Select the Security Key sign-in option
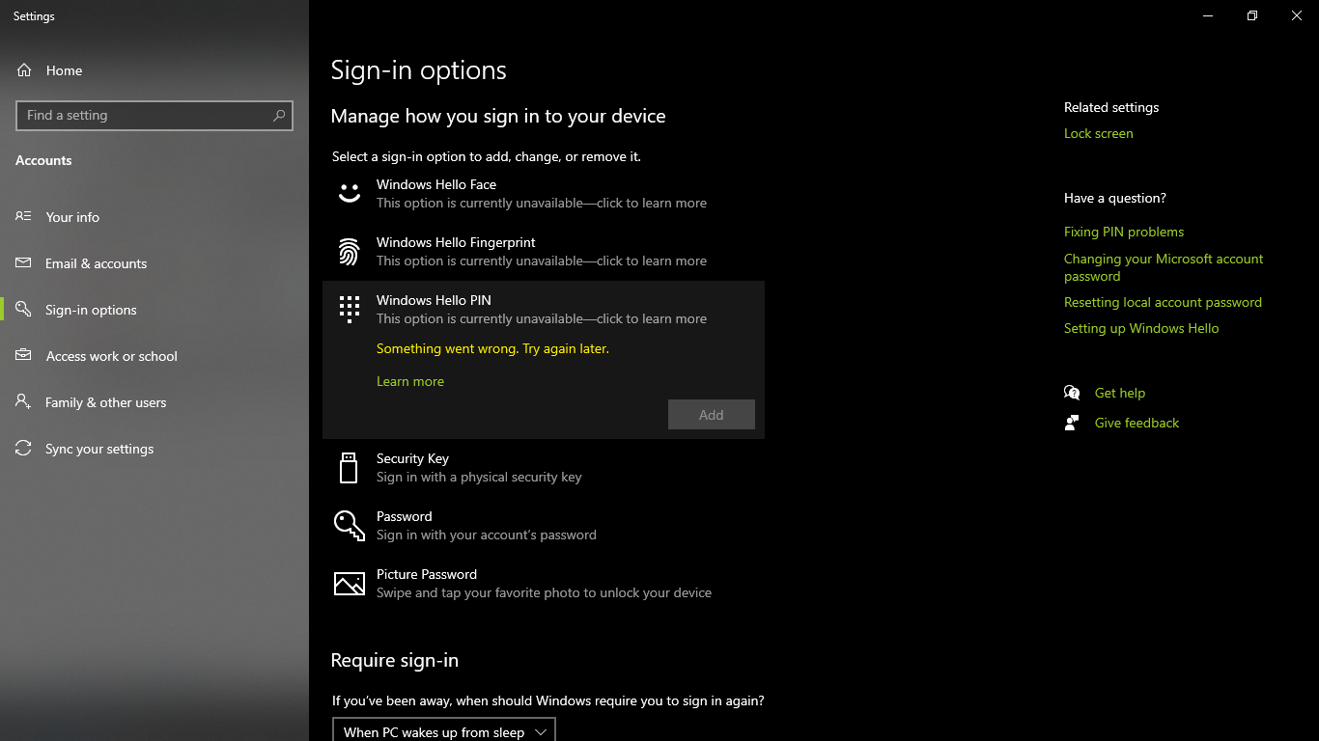The width and height of the screenshot is (1319, 741). click(544, 467)
